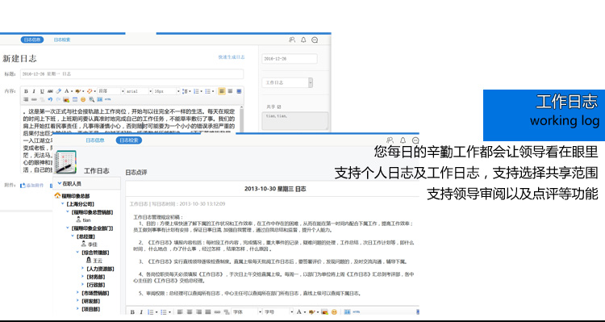The width and height of the screenshot is (605, 322).
Task: Select 日志信息 tab in lower window
Action: pyautogui.click(x=95, y=140)
